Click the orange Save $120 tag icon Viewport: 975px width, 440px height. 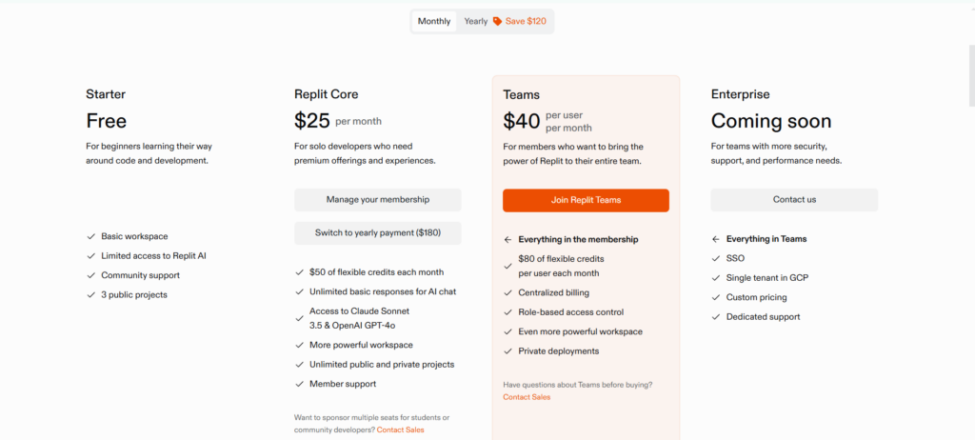(x=498, y=21)
